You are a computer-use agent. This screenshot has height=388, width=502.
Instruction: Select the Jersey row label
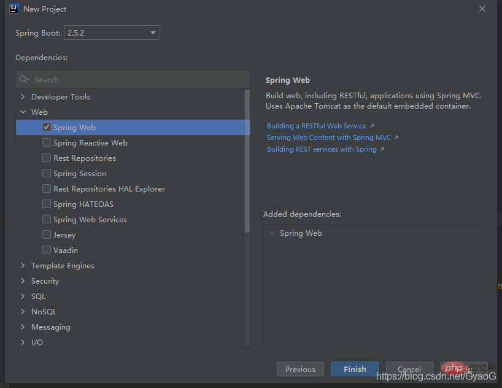(x=64, y=235)
